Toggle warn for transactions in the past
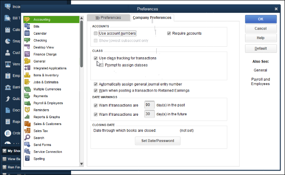 [x=96, y=105]
